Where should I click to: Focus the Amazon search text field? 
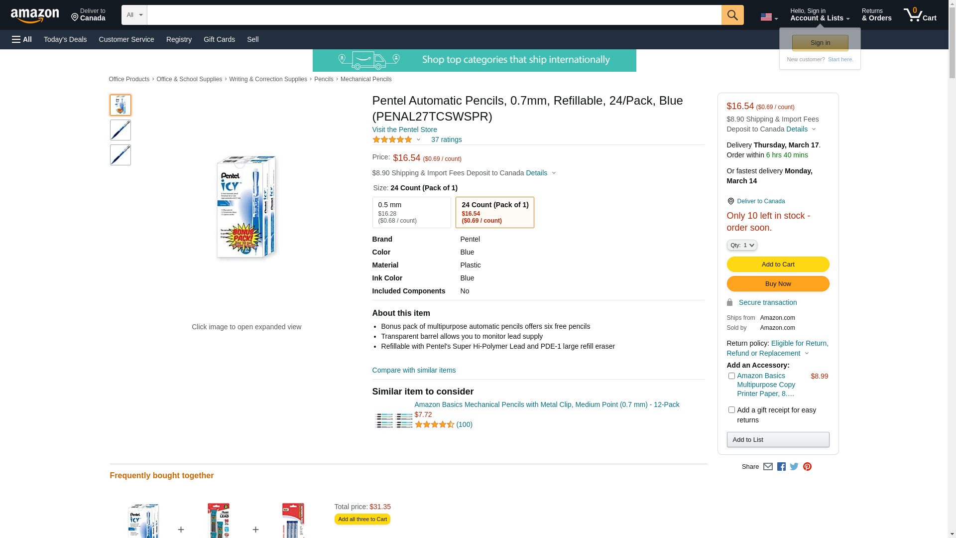click(434, 15)
